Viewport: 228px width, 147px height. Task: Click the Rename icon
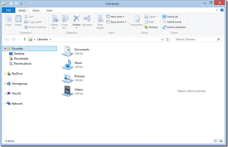tap(87, 19)
